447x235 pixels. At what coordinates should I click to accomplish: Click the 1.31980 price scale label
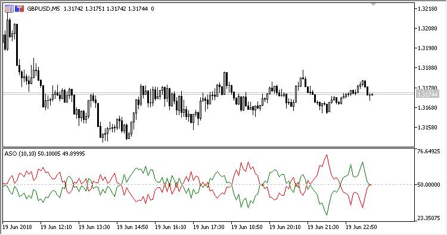click(427, 48)
